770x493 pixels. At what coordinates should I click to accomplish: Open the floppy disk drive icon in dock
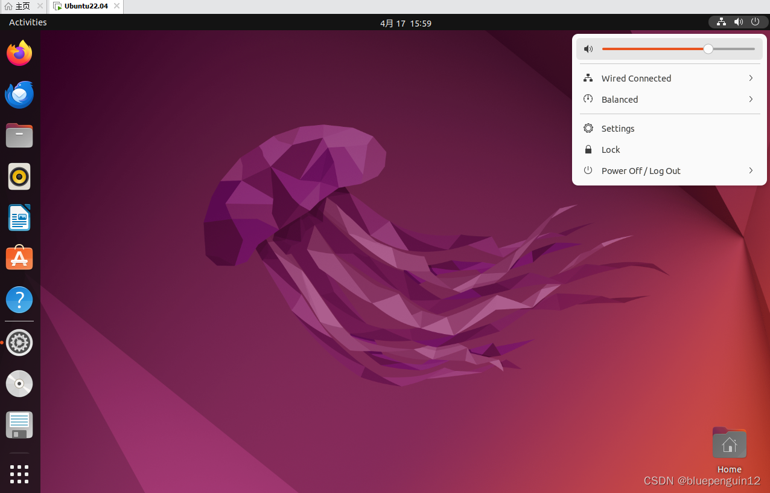pyautogui.click(x=19, y=425)
